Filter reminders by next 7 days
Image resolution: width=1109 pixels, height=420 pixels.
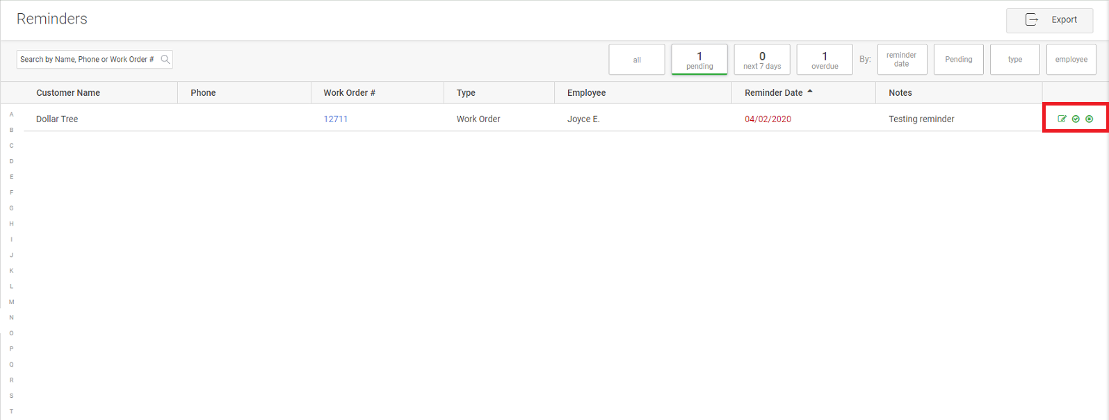pos(762,60)
